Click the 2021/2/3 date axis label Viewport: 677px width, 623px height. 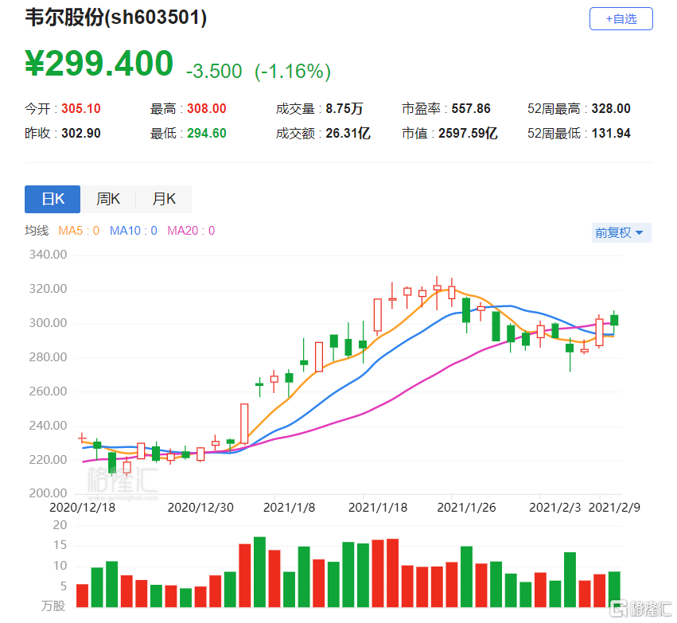554,508
